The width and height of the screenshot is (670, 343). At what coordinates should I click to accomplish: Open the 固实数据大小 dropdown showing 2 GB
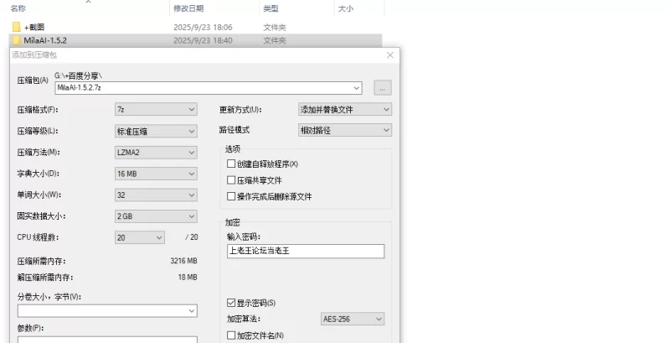[156, 216]
